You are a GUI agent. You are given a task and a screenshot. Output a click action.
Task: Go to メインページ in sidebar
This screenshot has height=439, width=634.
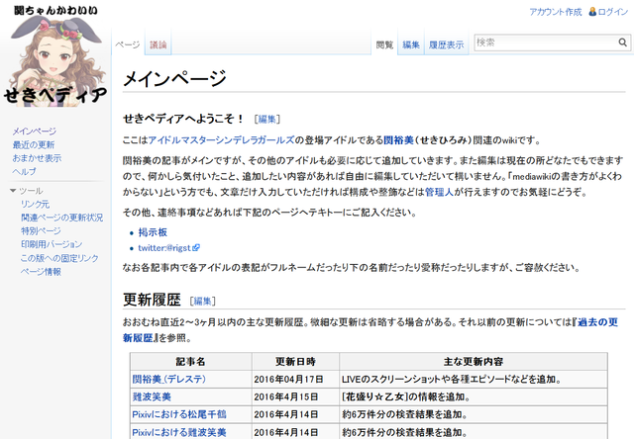point(34,132)
